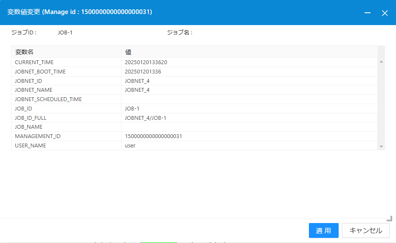Click the JOBNET_NAME value field
Image resolution: width=396 pixels, height=243 pixels.
click(249, 90)
